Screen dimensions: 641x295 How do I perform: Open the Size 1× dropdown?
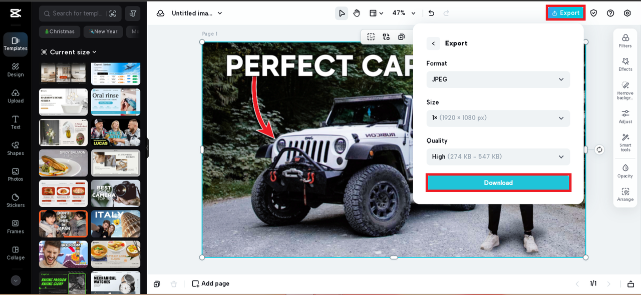[498, 118]
